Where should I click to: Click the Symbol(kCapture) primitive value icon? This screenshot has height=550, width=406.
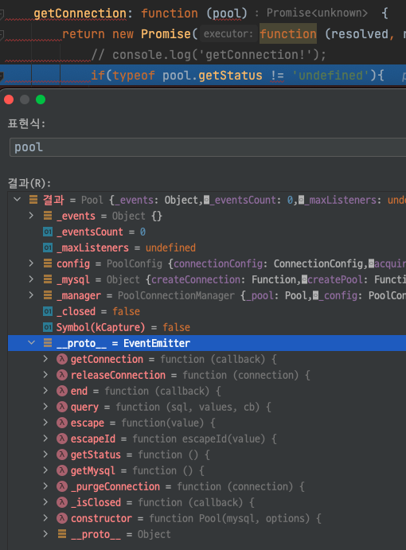48,327
